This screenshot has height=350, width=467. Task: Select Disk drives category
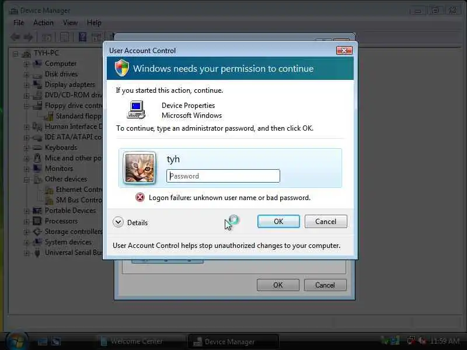point(61,74)
